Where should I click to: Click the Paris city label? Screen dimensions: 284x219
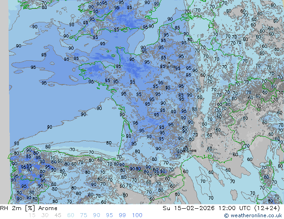[170, 66]
